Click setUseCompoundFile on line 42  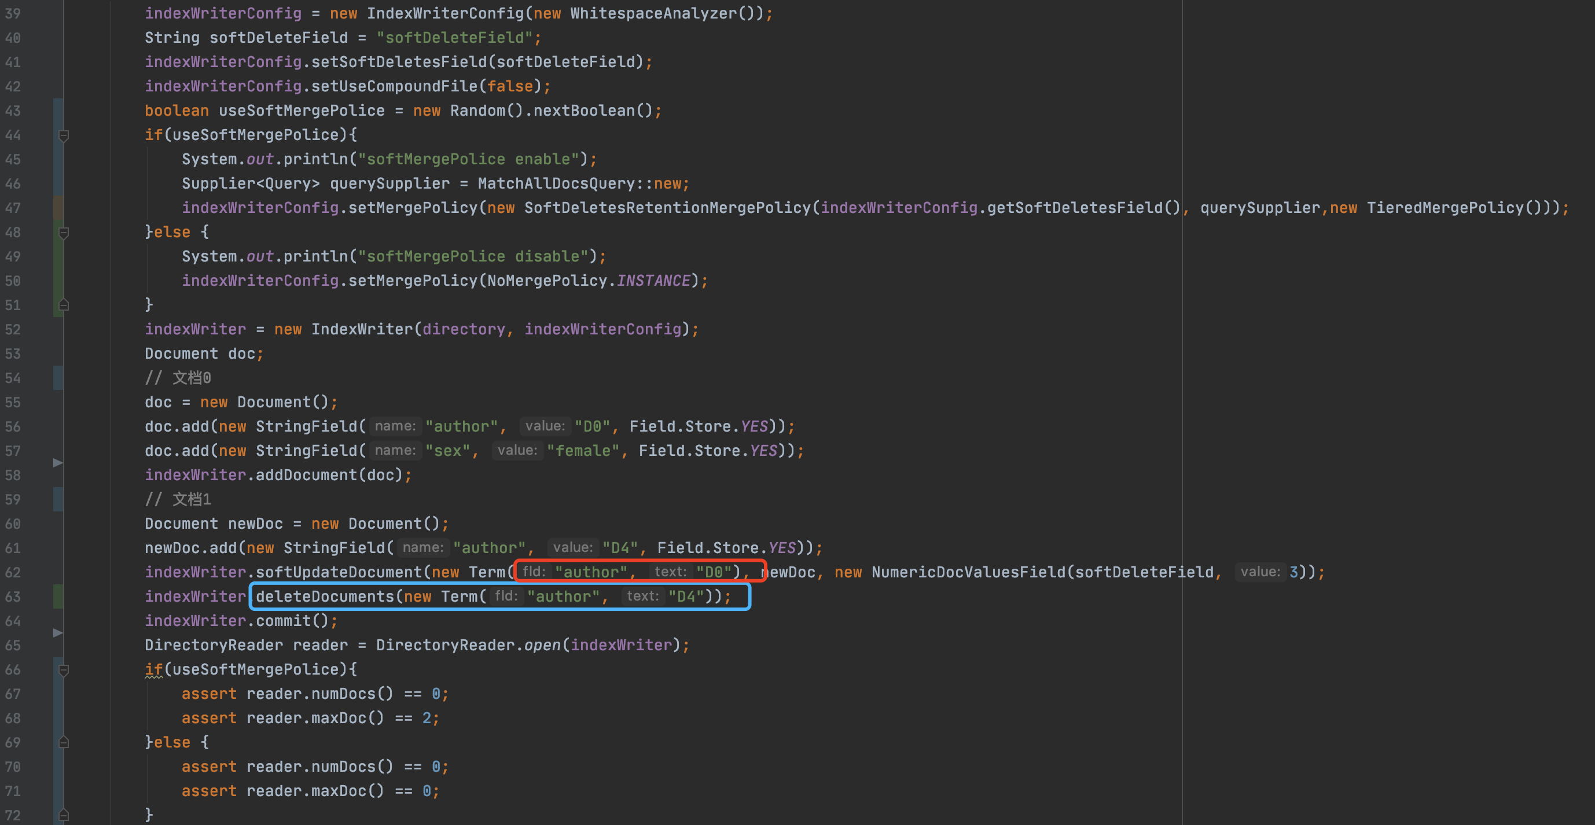click(394, 86)
